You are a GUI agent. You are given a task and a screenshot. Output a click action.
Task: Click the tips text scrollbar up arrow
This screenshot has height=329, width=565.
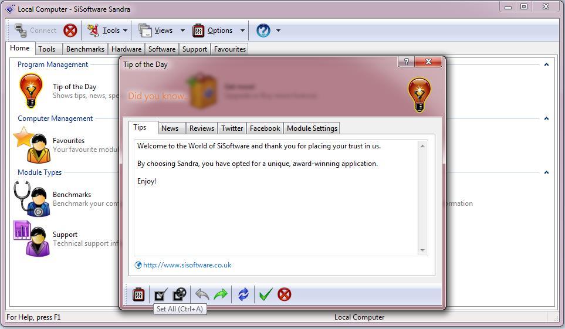click(x=422, y=146)
